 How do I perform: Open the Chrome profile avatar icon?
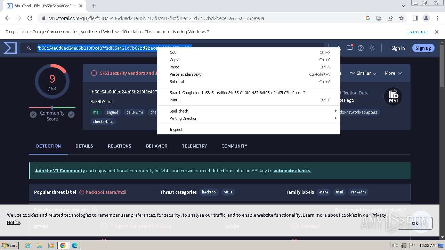point(426,18)
